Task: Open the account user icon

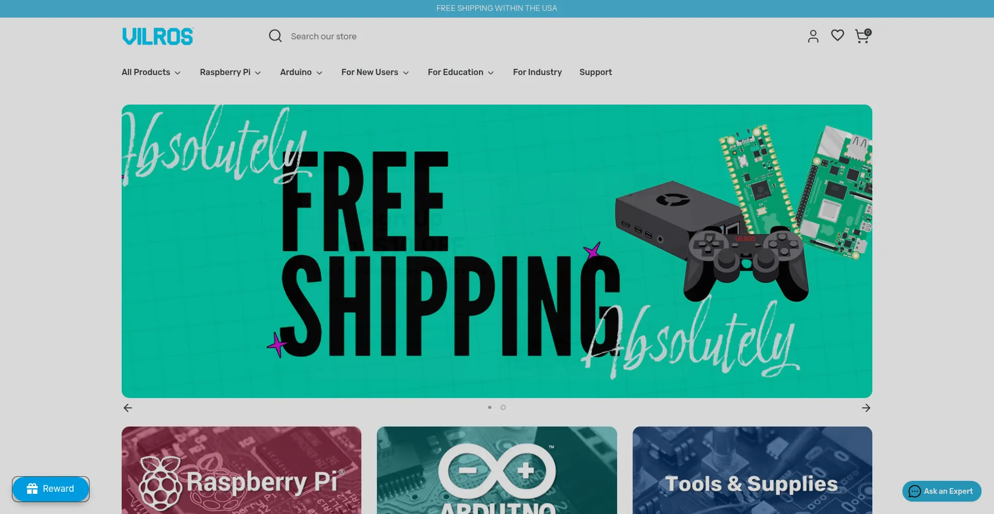Action: click(x=813, y=36)
